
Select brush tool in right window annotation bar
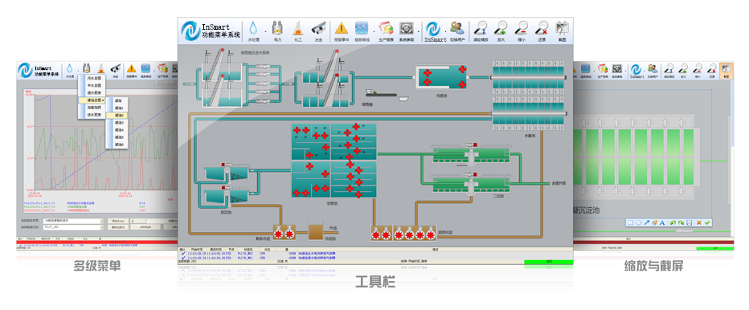tap(655, 222)
